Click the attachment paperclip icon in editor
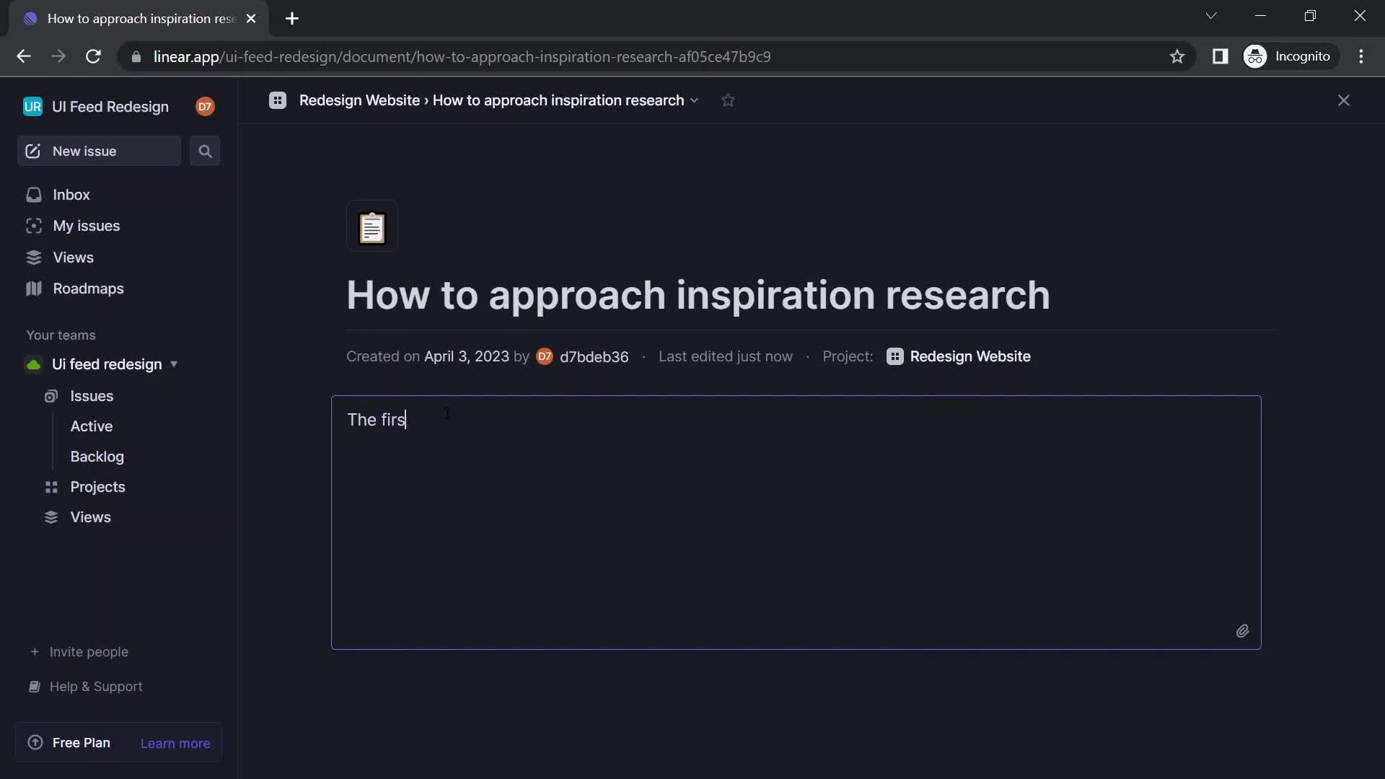The image size is (1385, 779). (x=1242, y=630)
